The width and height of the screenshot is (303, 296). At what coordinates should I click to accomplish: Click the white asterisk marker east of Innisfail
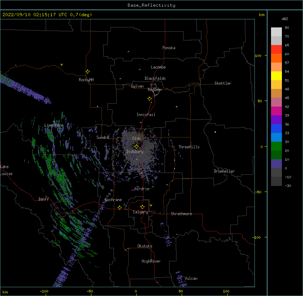pyautogui.click(x=176, y=107)
